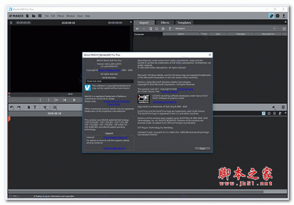Switch to the Templates tab
Image resolution: width=294 pixels, height=205 pixels.
click(184, 23)
